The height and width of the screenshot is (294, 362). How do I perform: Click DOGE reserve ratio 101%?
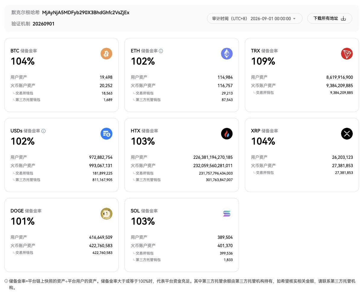point(23,221)
